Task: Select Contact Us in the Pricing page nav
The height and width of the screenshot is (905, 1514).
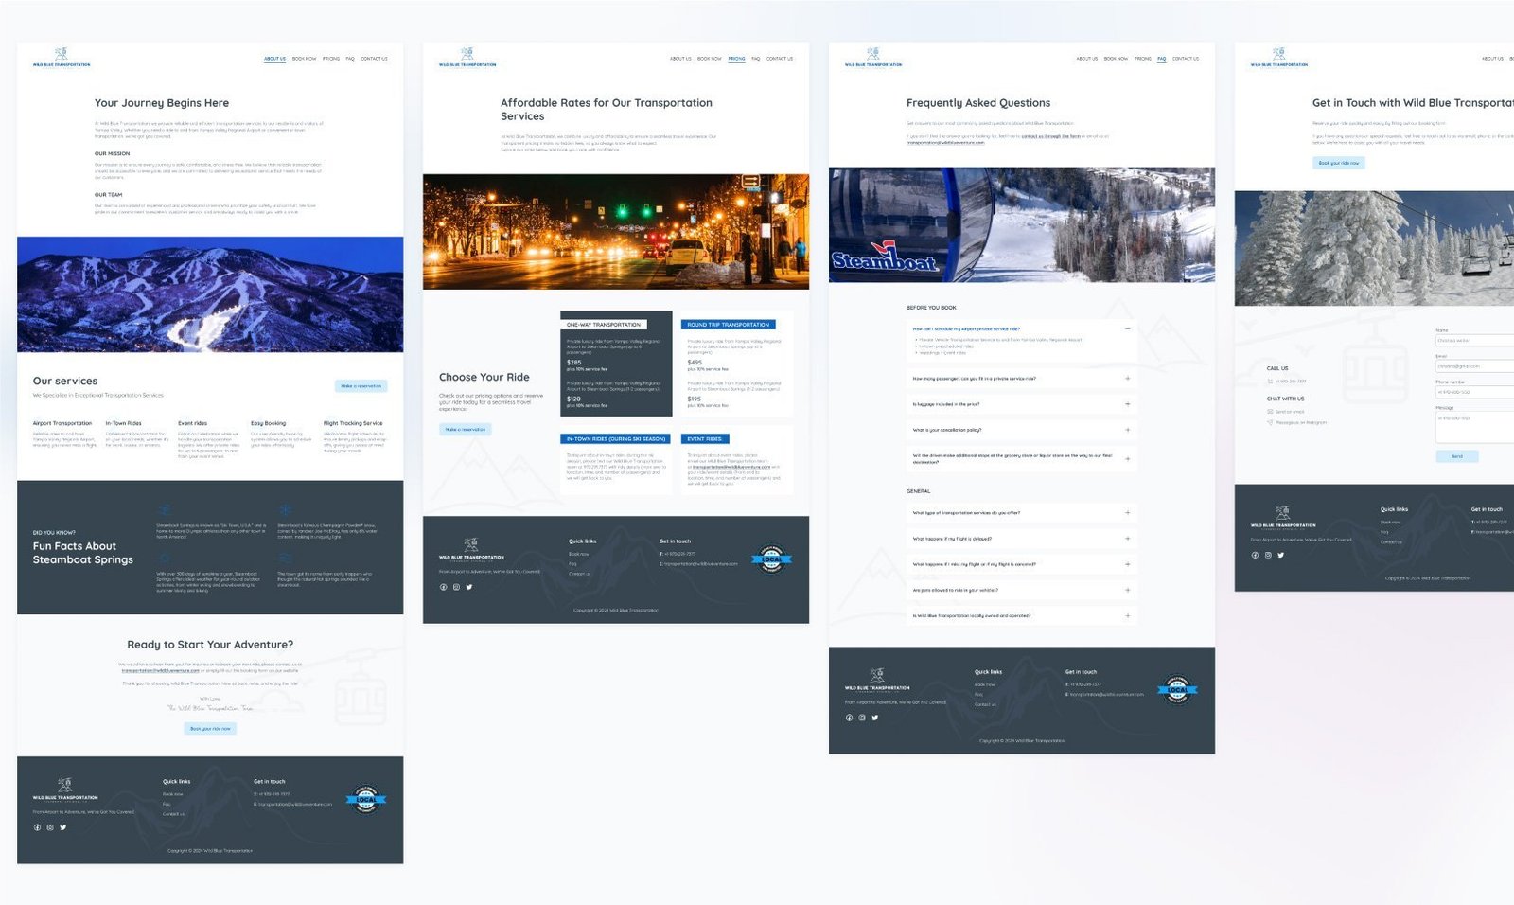Action: pyautogui.click(x=780, y=59)
